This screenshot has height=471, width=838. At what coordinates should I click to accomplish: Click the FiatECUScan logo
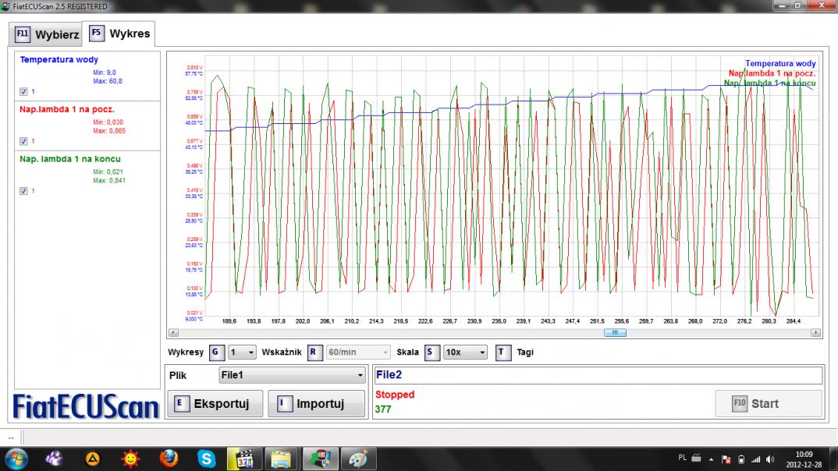coord(86,407)
